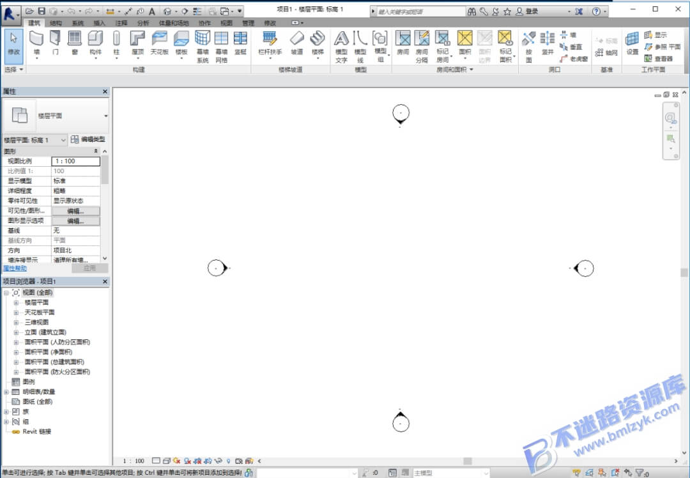
Task: Open the 楼层平面: 标高 1 instance dropdown
Action: pos(35,140)
